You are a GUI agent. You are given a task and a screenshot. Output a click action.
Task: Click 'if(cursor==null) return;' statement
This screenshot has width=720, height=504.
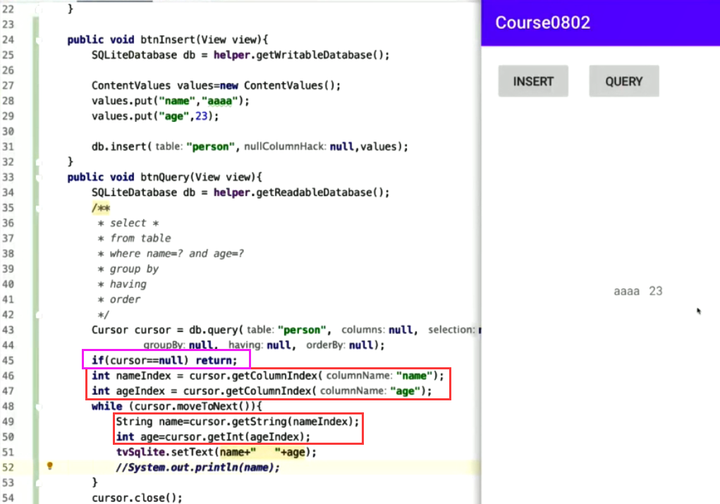pos(164,360)
